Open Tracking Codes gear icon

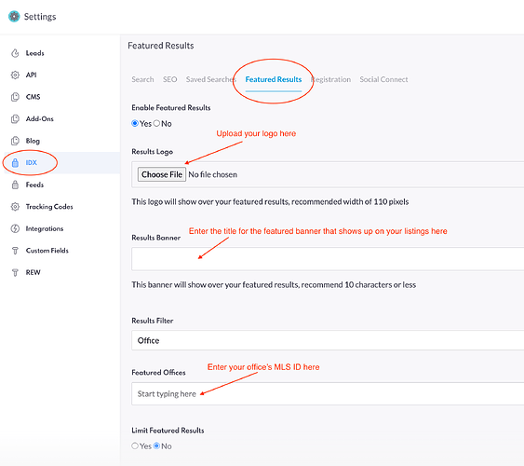[x=15, y=207]
